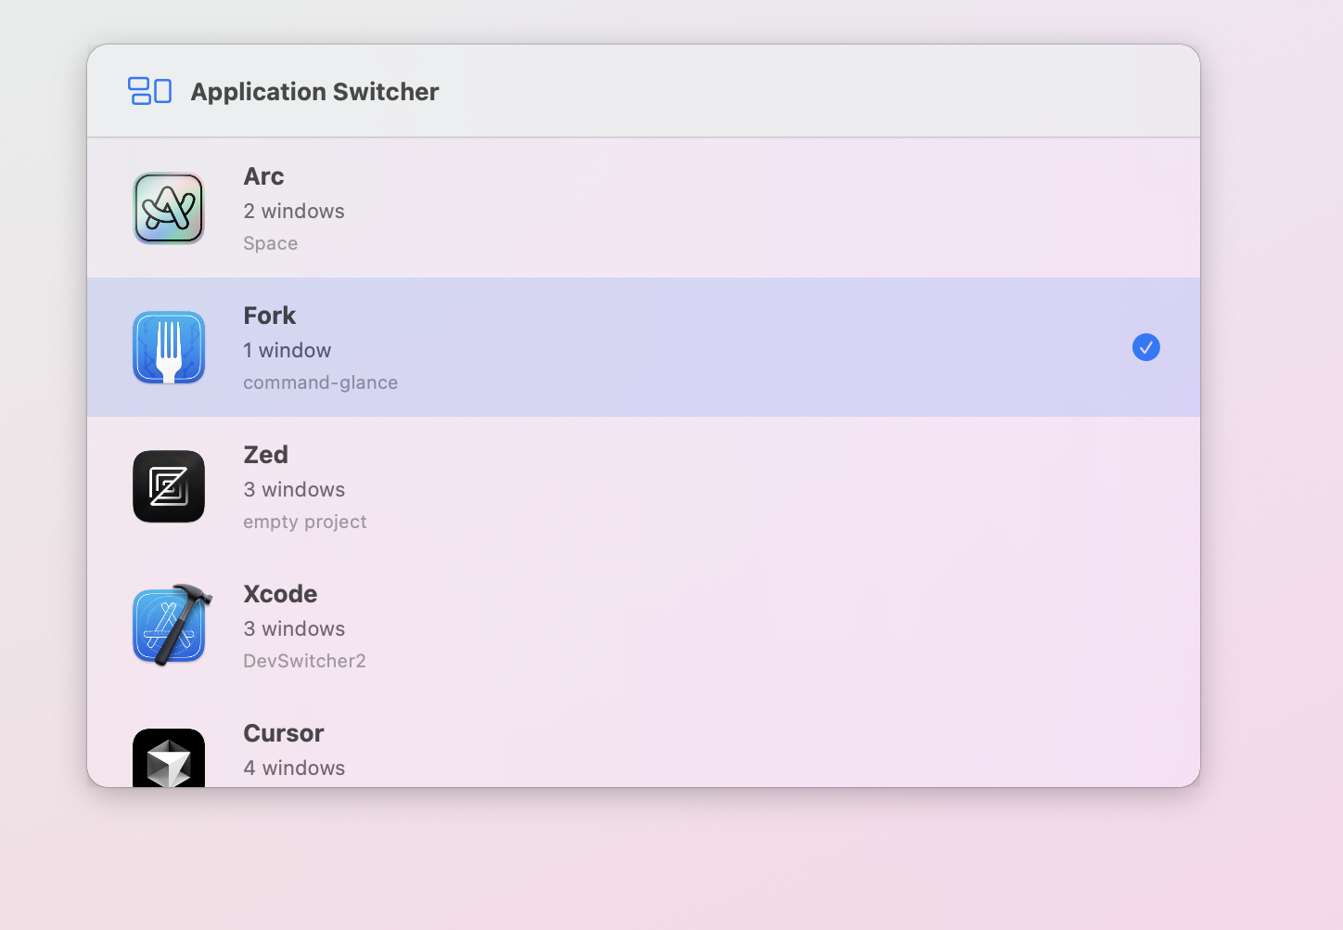Click the Application Switcher header icon
Screen dimensions: 1343x930
[149, 91]
